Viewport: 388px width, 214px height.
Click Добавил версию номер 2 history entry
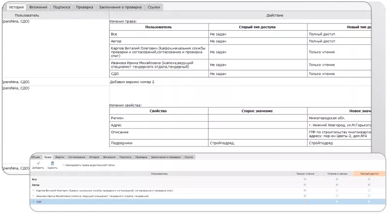[x=133, y=82]
